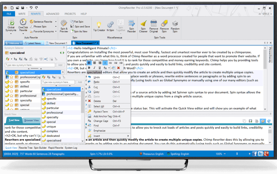The image size is (277, 174).
Task: Run OneClick Rewrite
Action: point(23,25)
